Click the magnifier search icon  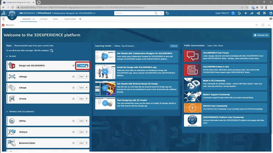pyautogui.click(x=156, y=13)
